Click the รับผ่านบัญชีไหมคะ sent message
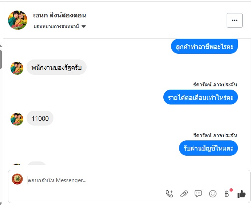Viewport: 251px width, 205px height. pyautogui.click(x=208, y=148)
